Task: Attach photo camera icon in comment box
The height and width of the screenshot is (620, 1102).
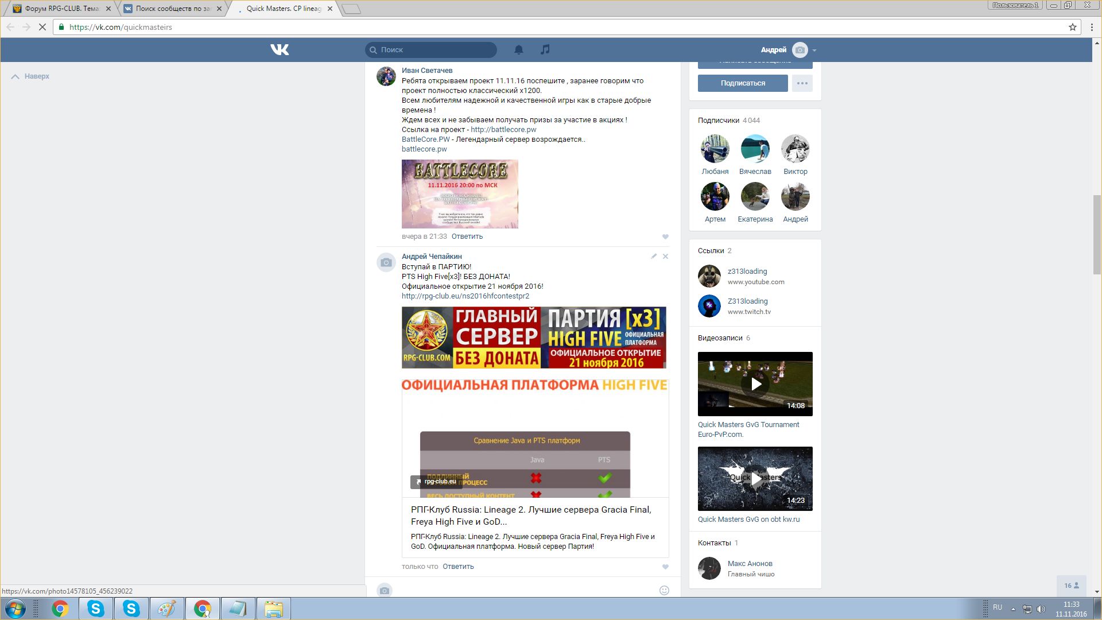Action: point(385,590)
